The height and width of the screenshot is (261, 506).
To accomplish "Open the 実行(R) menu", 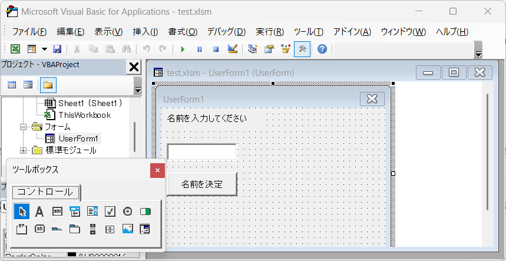I will (x=270, y=32).
